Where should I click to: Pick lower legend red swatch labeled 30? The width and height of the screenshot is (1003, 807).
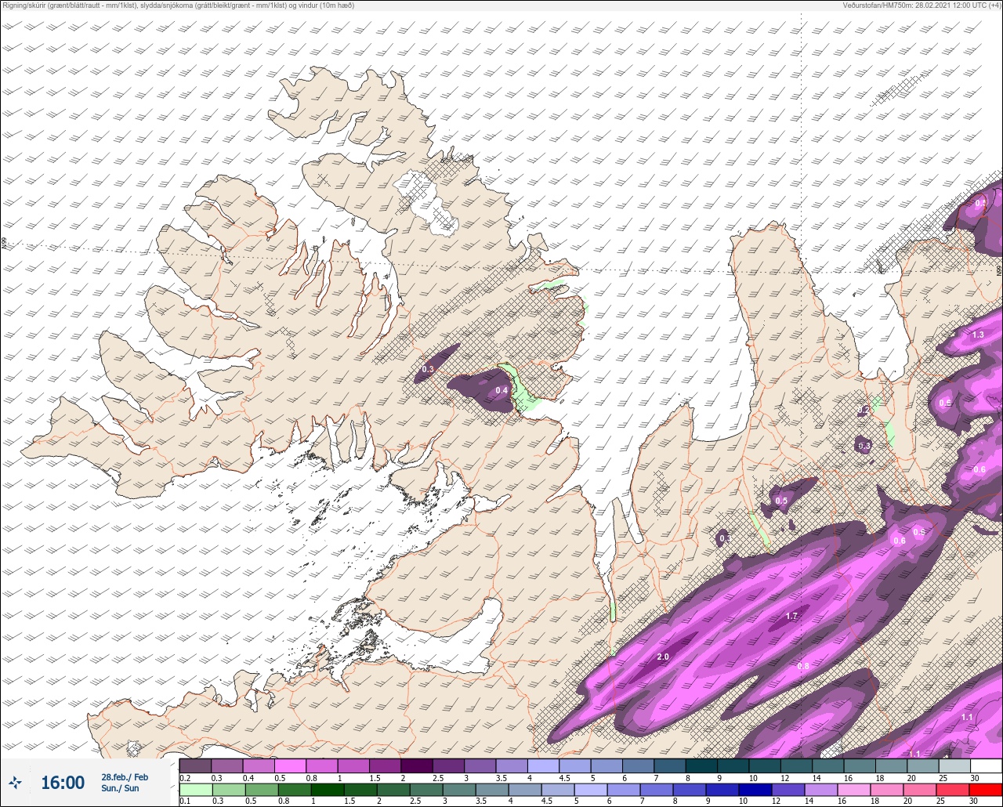pyautogui.click(x=986, y=789)
